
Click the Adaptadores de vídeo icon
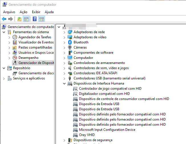(70, 37)
